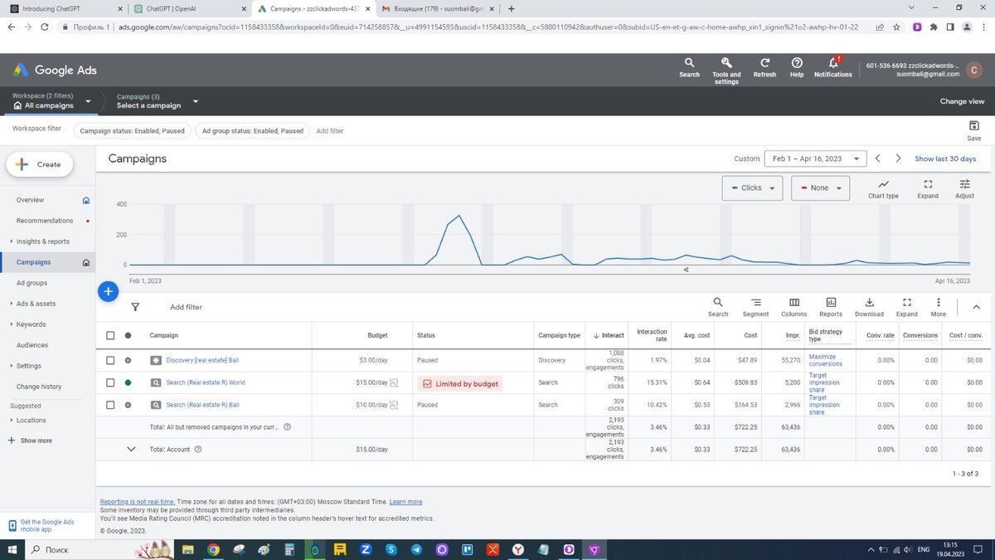
Task: Select all campaigns with header checkbox
Action: 110,335
